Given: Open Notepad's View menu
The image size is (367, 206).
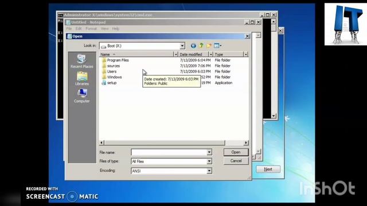Looking at the screenshot, I should [104, 29].
